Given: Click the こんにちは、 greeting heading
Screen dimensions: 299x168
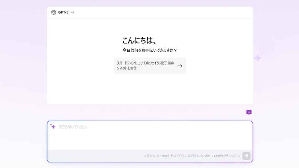Looking at the screenshot, I should click(140, 40).
